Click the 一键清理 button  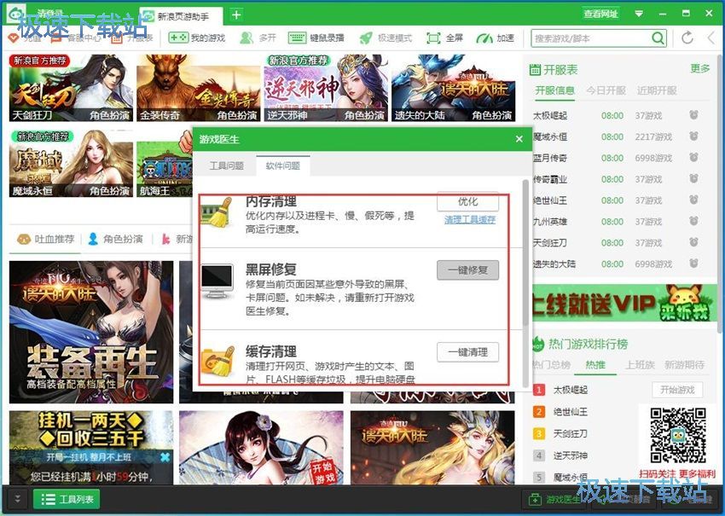tap(468, 352)
